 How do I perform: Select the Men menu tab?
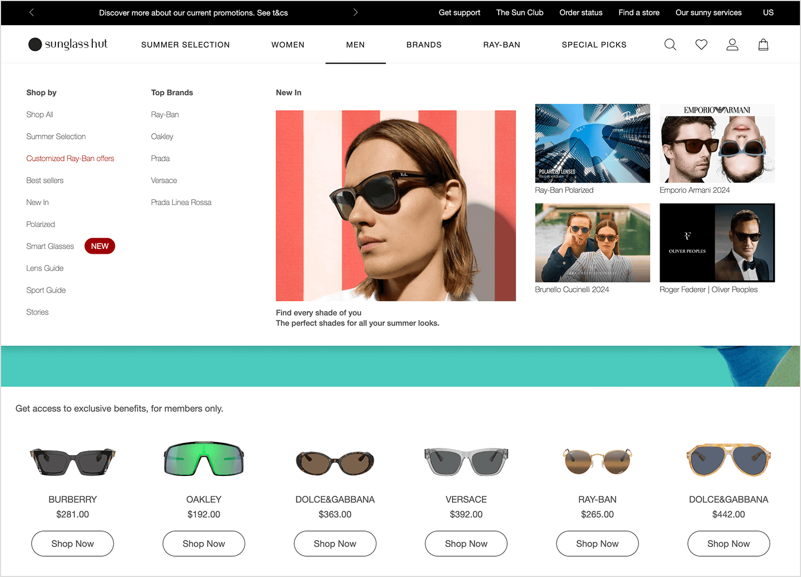tap(356, 45)
